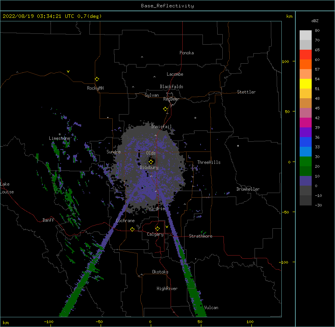Screen dimensions: 335x327
Task: Select the bright green 20–30 dBZ swatch
Action: pyautogui.click(x=305, y=162)
